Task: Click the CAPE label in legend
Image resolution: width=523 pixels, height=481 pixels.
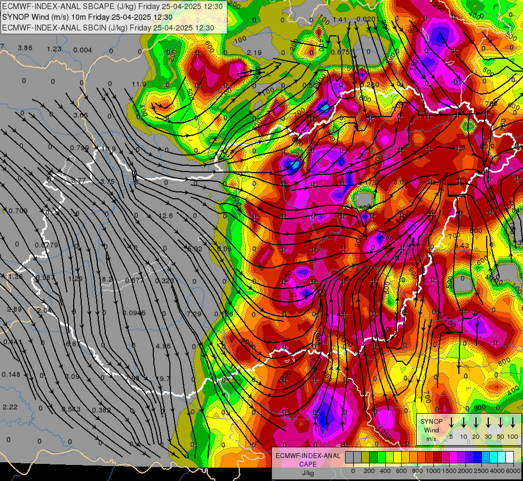Action: 308,464
